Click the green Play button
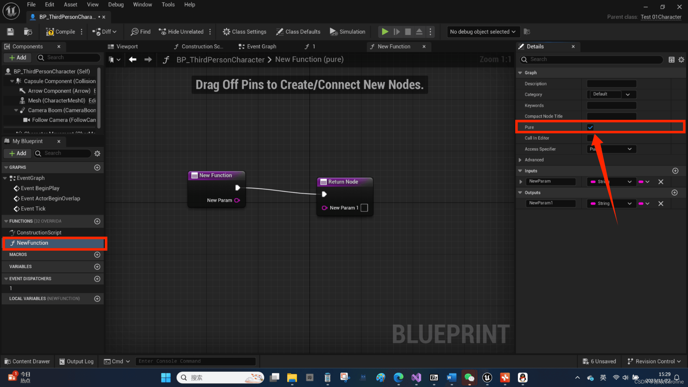688x387 pixels. pos(385,32)
